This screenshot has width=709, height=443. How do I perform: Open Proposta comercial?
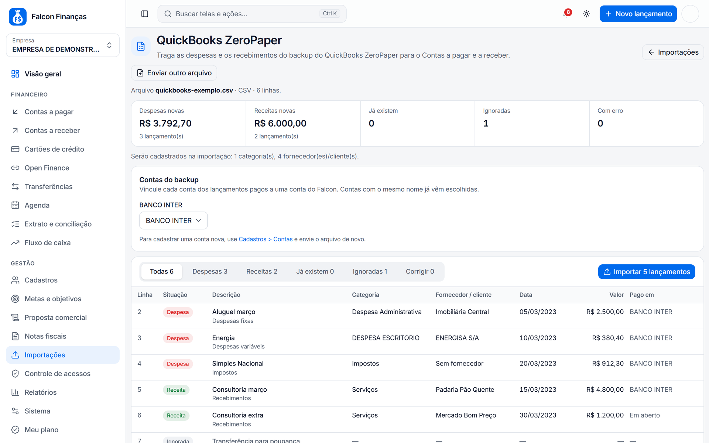pos(63,317)
